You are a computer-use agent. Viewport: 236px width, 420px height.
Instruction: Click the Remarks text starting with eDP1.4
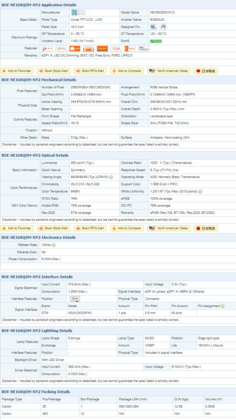click(87, 55)
